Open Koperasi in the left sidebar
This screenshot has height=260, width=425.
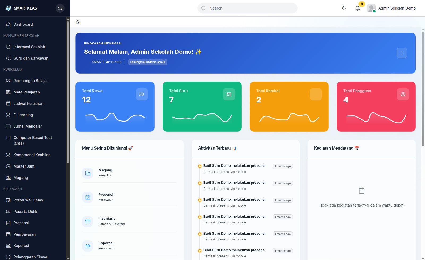(33, 246)
